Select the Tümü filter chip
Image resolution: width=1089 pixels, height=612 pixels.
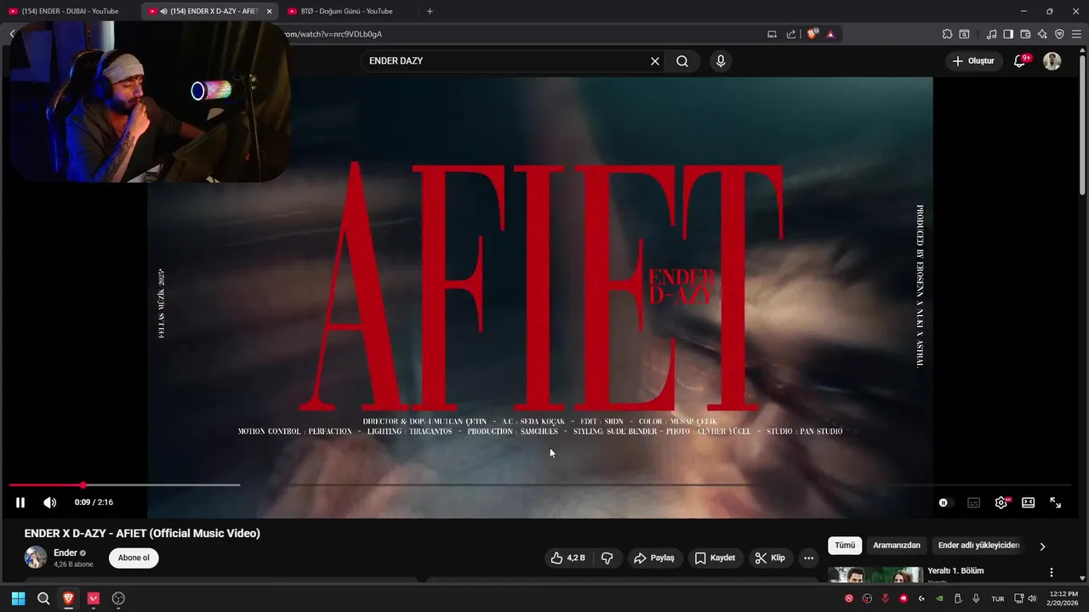coord(845,545)
